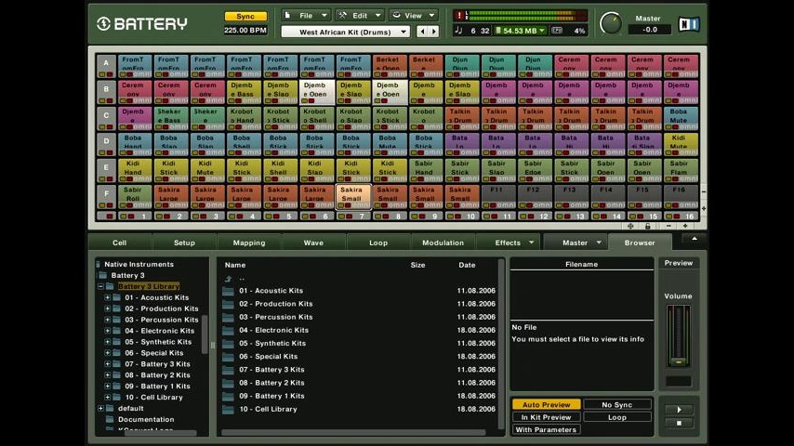Open the West African Kit (Drums) kit selector
Image resolution: width=794 pixels, height=446 pixels.
tap(345, 32)
